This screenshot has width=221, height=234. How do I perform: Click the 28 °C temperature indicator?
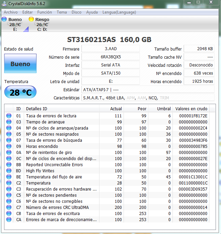coord(20,92)
